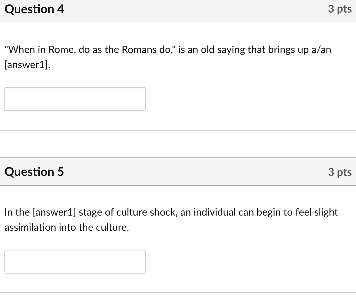The height and width of the screenshot is (295, 356).
Task: Click the "3 pts" label of Question 5
Action: [x=339, y=172]
